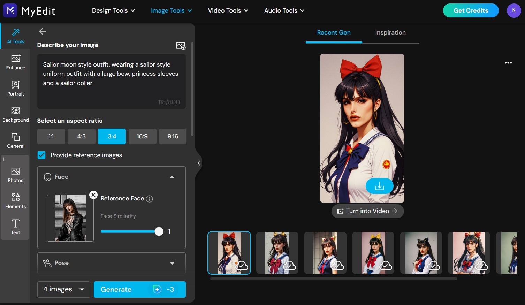Expand the Pose section

[172, 263]
